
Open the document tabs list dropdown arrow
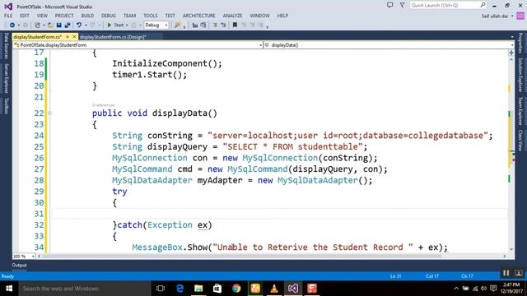(512, 37)
